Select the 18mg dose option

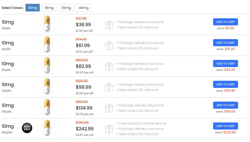coord(49,8)
